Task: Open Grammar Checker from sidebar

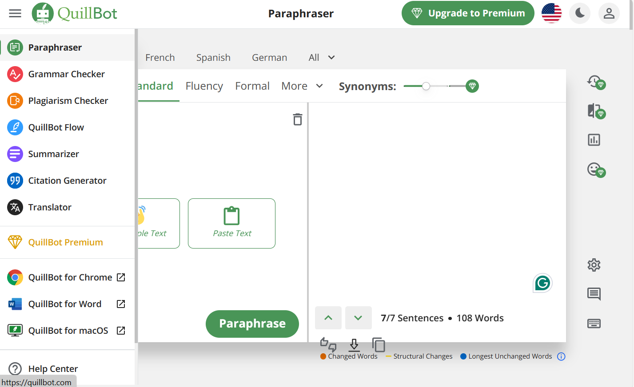Action: coord(67,74)
